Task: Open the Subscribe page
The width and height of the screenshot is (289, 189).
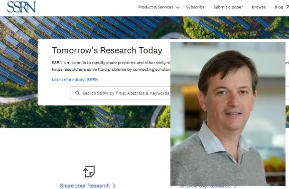Action: point(195,7)
